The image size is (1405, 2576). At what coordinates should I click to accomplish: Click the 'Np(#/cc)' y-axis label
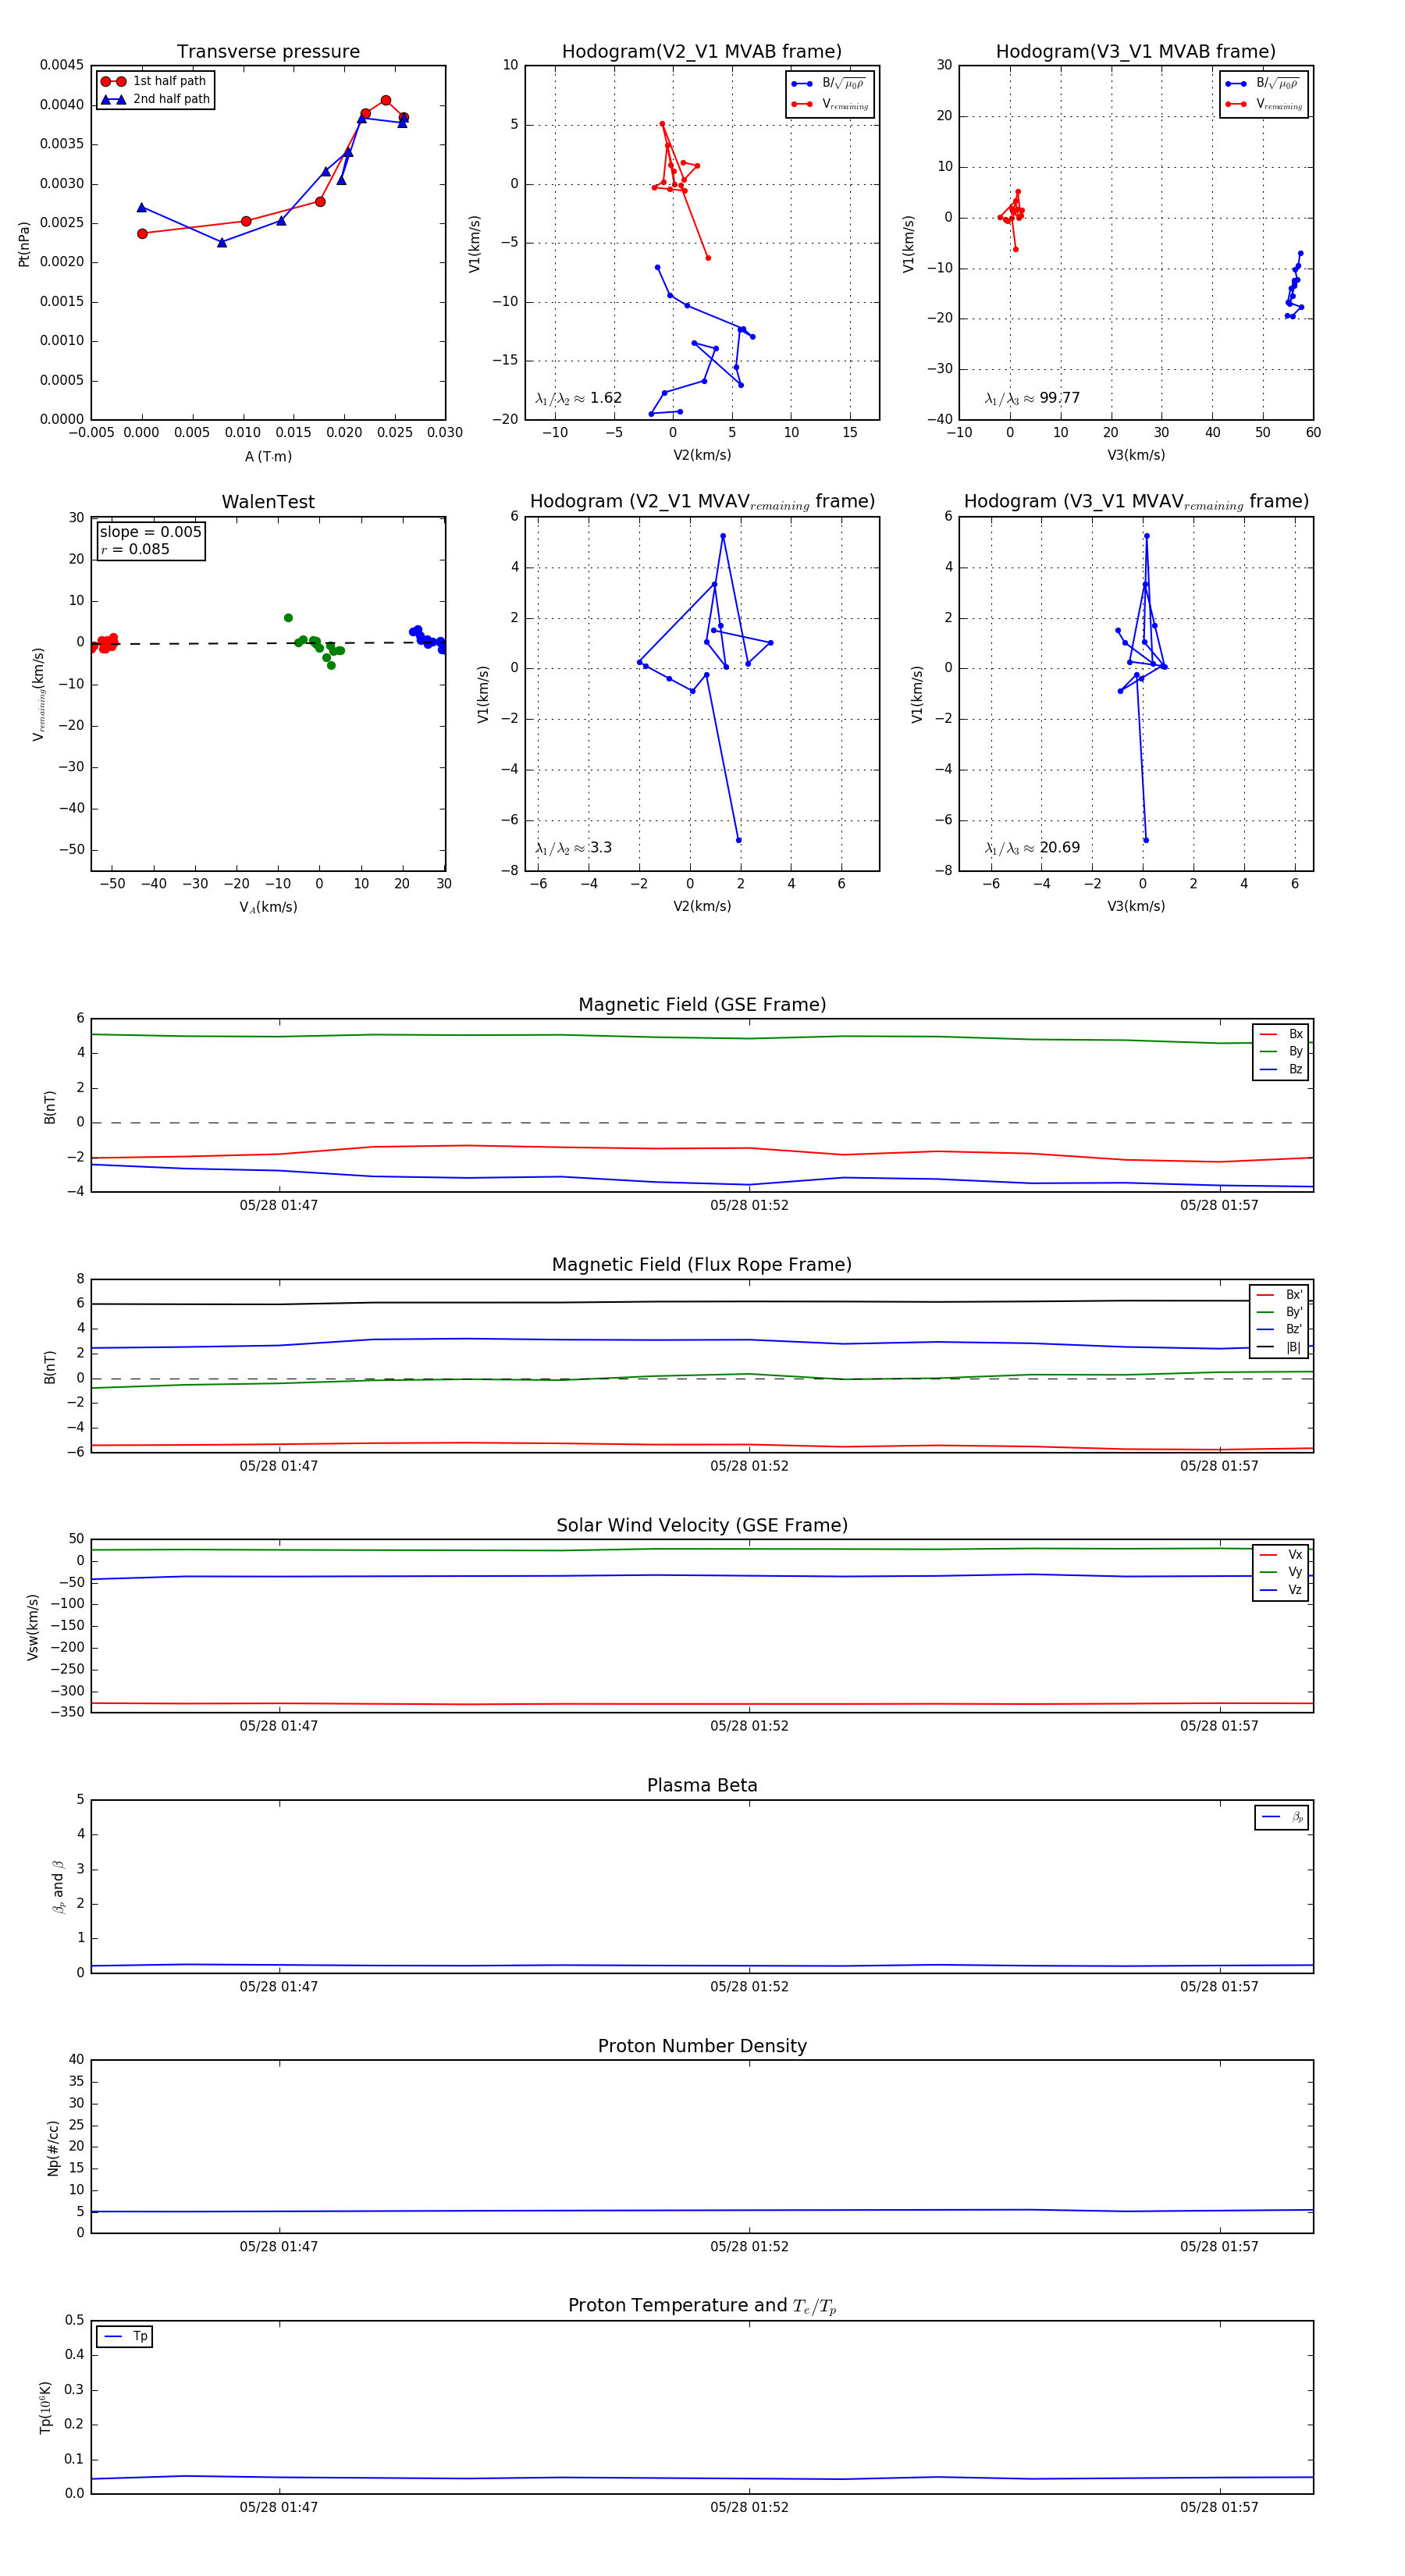[x=53, y=2148]
